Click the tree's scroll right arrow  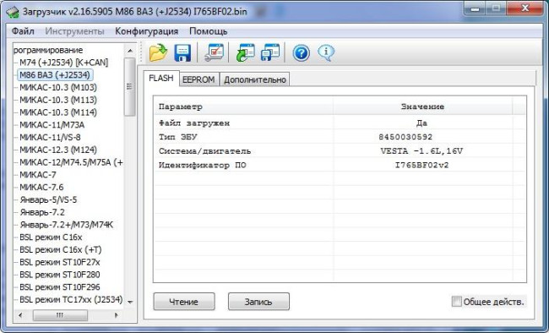tap(116, 315)
